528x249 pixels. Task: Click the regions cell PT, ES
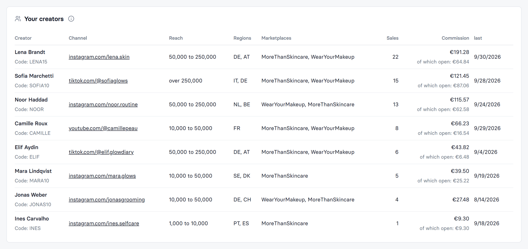[241, 223]
